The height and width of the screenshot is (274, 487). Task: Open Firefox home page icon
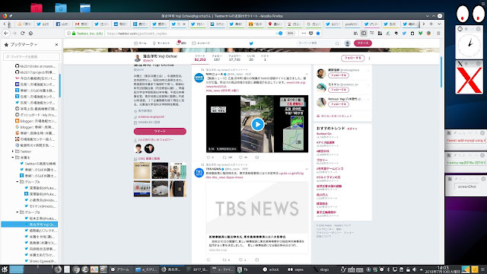pos(30,33)
